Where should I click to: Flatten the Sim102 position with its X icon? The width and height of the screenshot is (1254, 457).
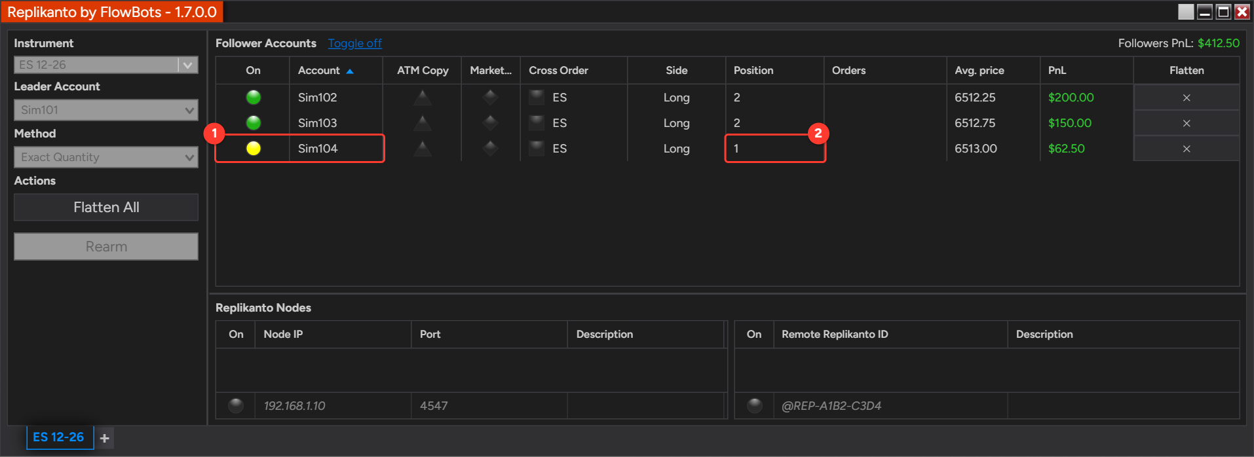click(1187, 98)
